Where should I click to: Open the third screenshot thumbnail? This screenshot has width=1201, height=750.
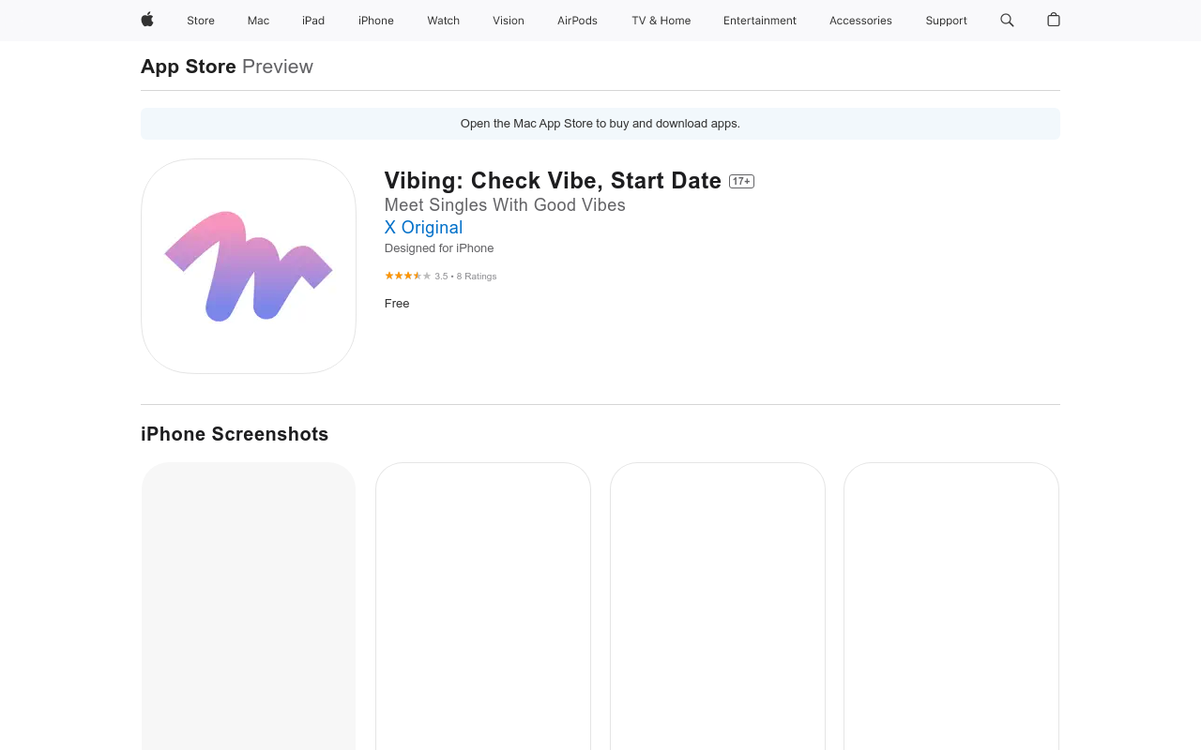pos(718,606)
